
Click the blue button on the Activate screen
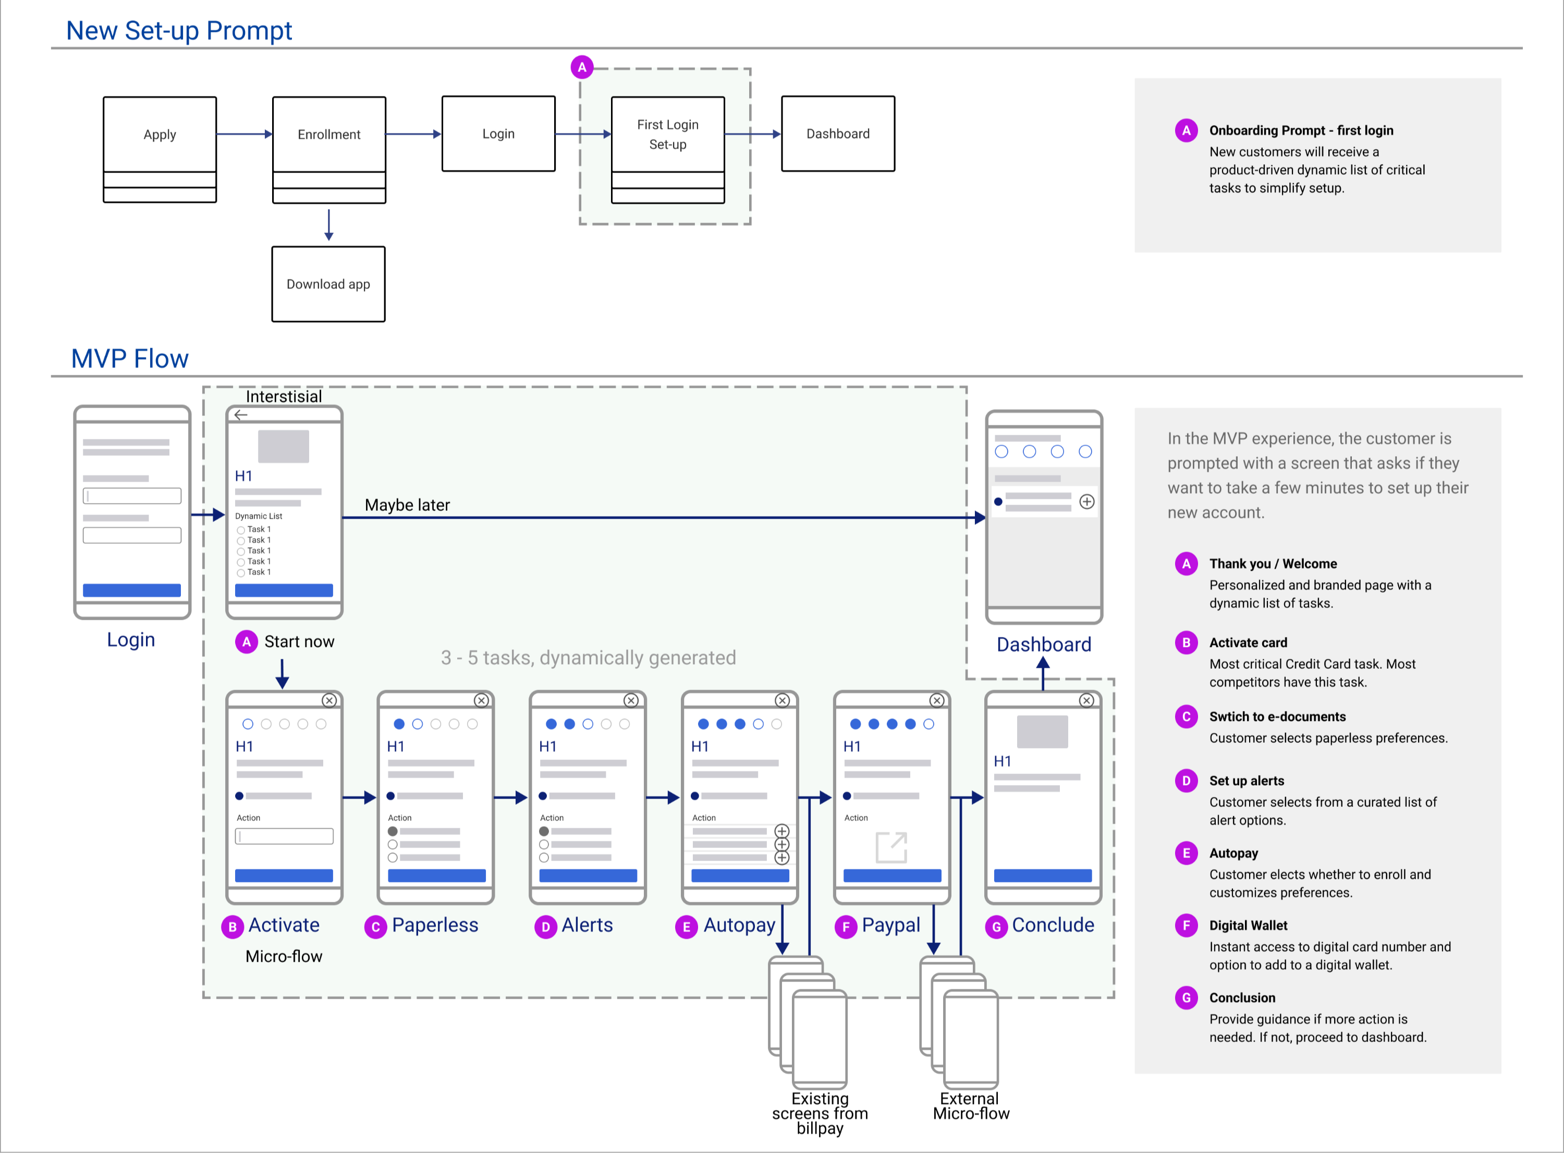coord(284,876)
